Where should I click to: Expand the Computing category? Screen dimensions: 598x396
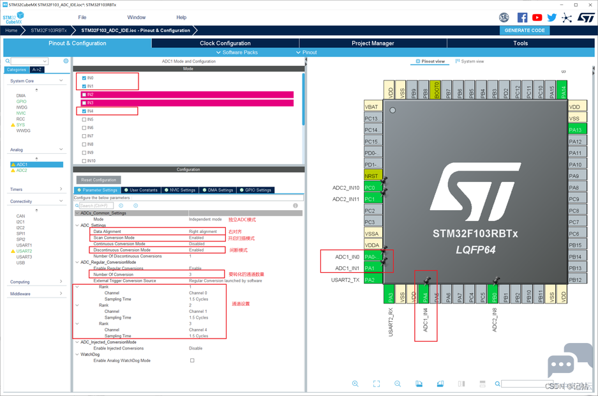(x=61, y=282)
